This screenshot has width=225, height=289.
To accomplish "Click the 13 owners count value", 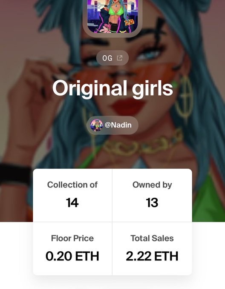I will click(x=152, y=203).
